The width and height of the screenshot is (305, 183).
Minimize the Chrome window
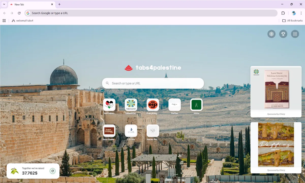pyautogui.click(x=282, y=4)
